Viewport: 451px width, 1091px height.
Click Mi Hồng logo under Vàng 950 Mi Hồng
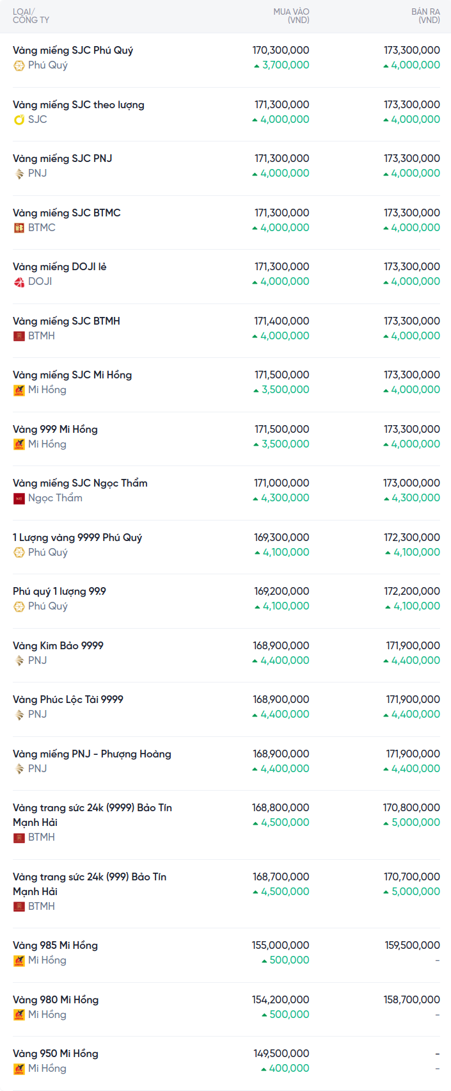[19, 1069]
